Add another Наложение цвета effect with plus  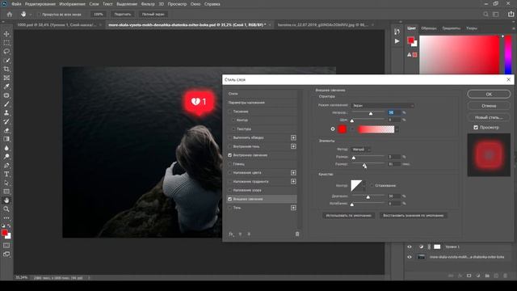(293, 172)
